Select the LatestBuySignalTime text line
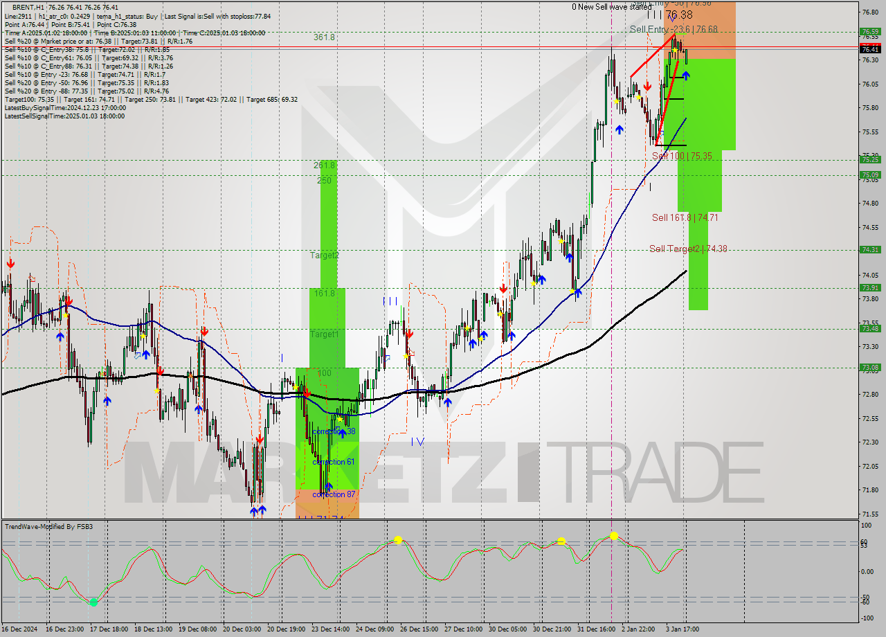886x637 pixels. 65,108
